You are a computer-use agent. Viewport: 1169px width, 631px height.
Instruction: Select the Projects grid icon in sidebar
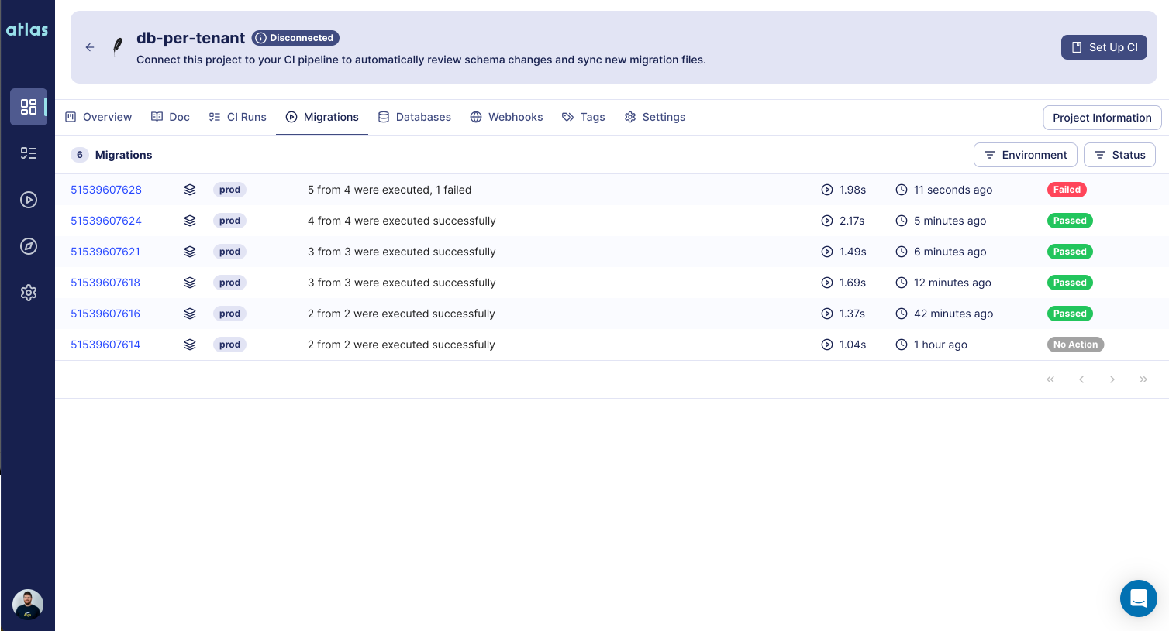click(x=29, y=107)
